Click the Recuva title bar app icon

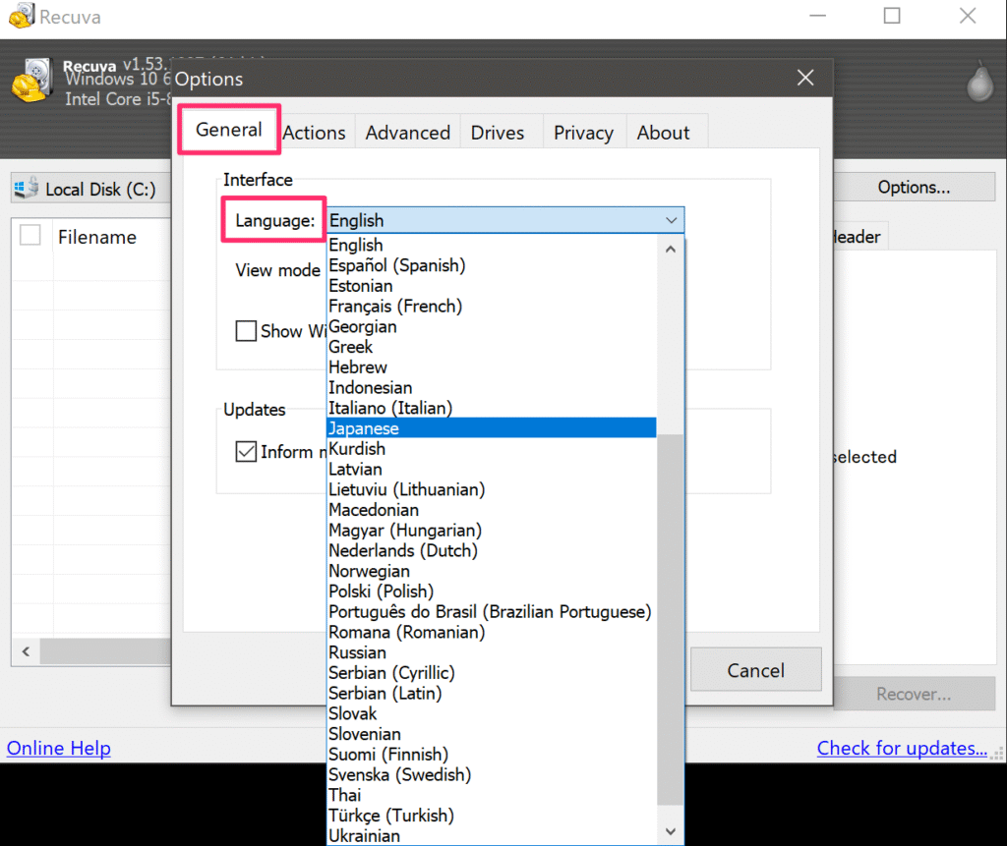point(22,16)
